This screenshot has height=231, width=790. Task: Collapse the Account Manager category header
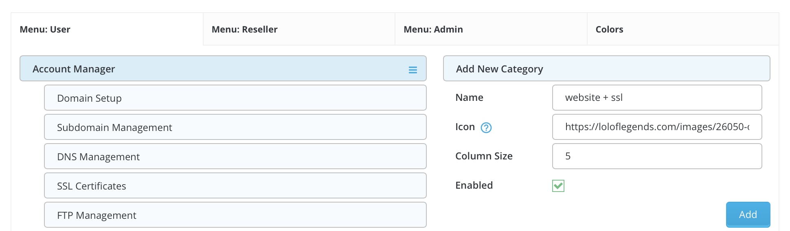(x=223, y=68)
